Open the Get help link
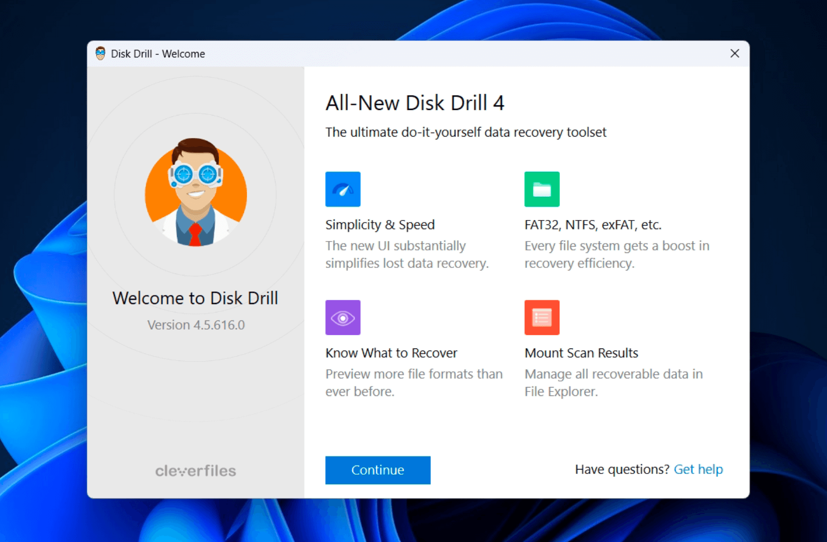This screenshot has width=827, height=542. (x=698, y=469)
